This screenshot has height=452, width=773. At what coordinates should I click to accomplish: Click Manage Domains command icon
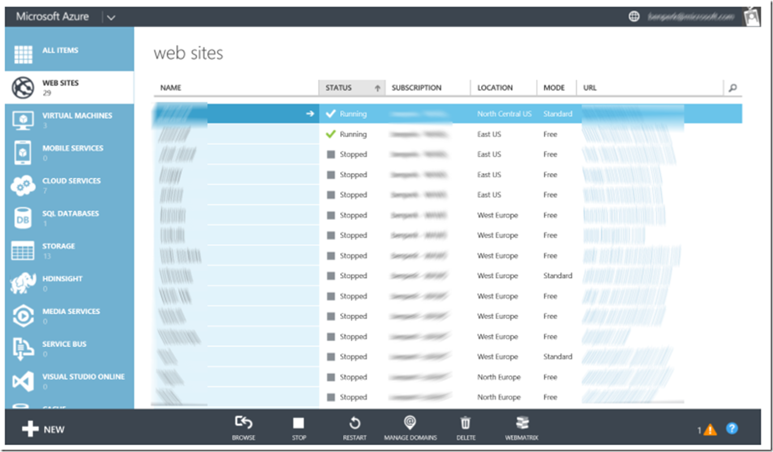410,423
